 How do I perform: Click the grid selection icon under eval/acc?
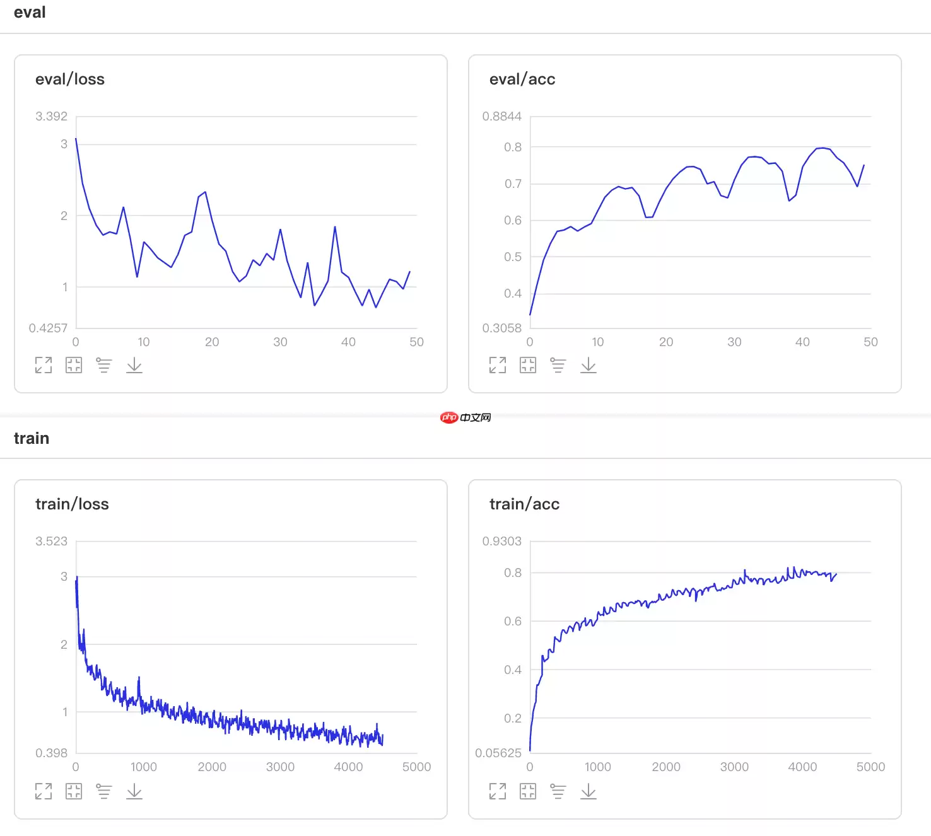pyautogui.click(x=528, y=365)
